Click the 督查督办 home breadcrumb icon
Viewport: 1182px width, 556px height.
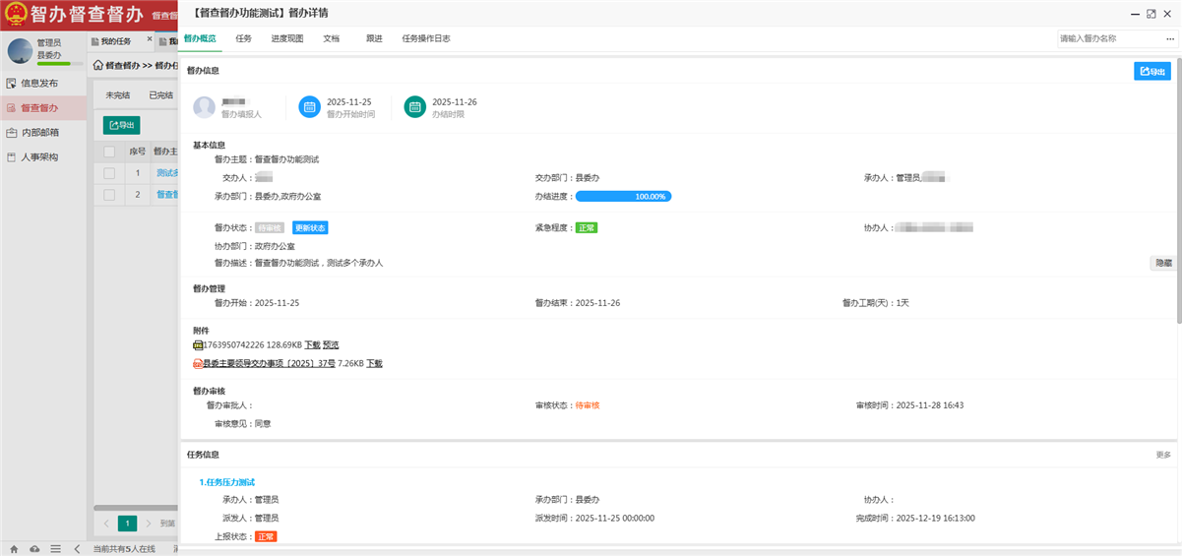pos(98,66)
